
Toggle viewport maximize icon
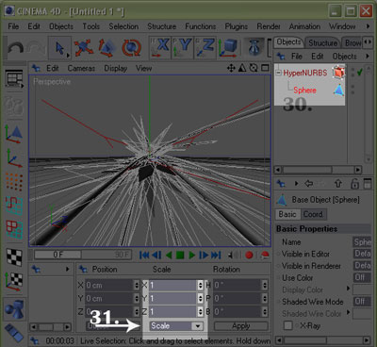click(265, 68)
